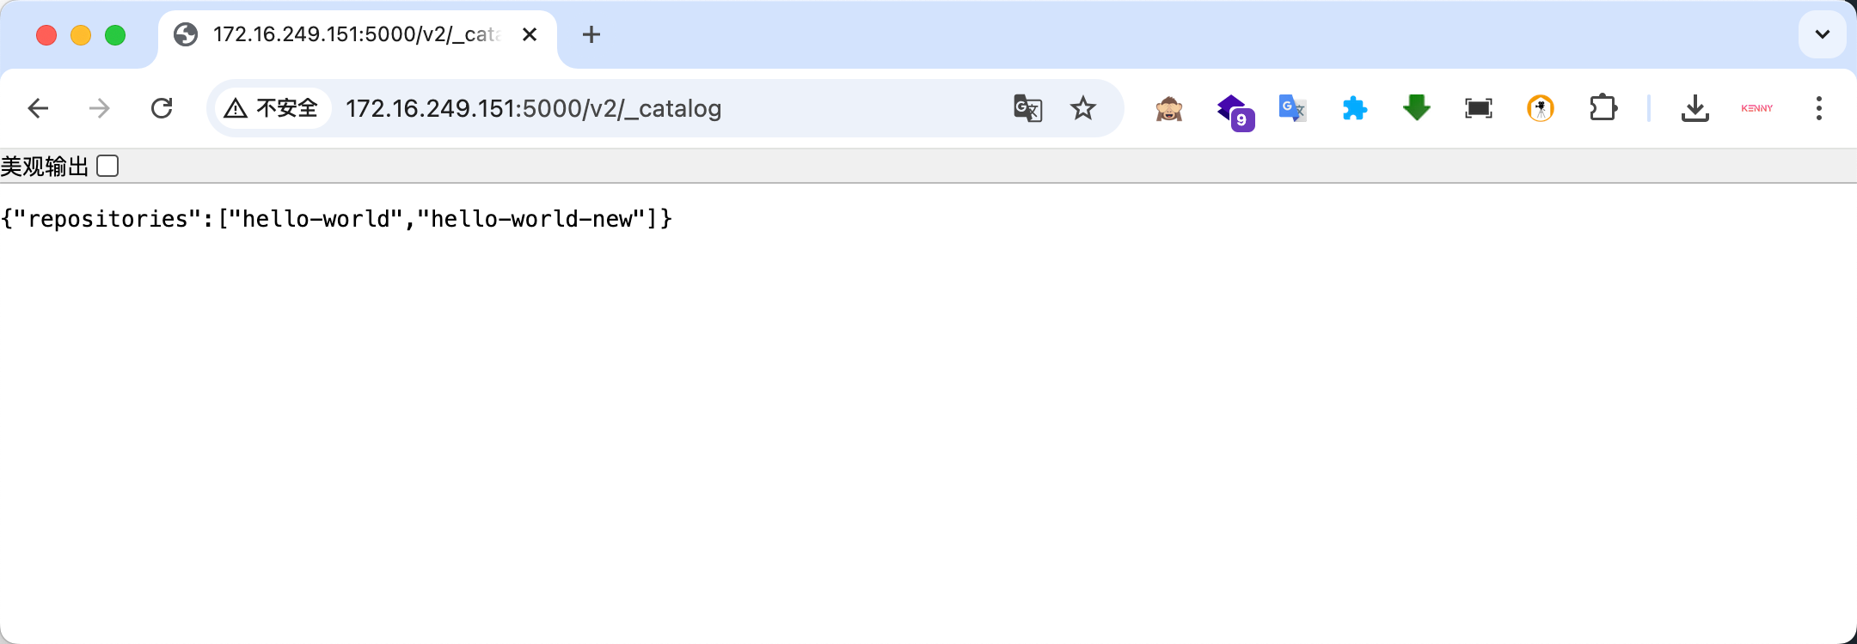Open the translate page icon in address bar

[1027, 108]
